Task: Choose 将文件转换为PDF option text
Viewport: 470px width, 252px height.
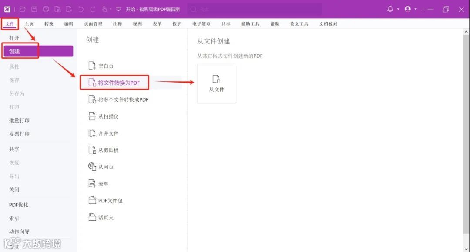Action: click(x=119, y=83)
